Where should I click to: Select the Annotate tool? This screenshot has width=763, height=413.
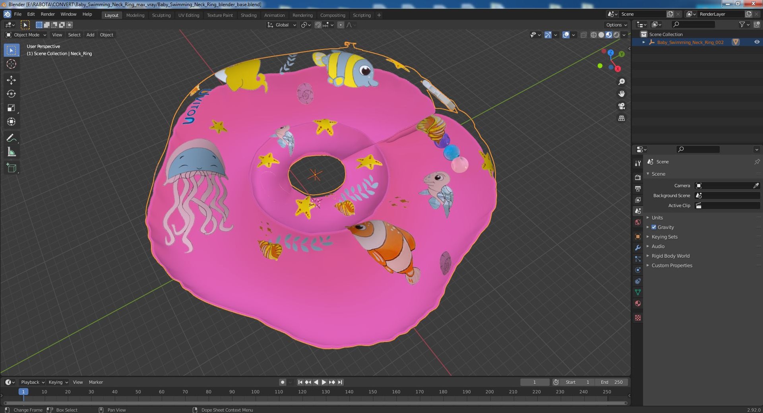12,138
